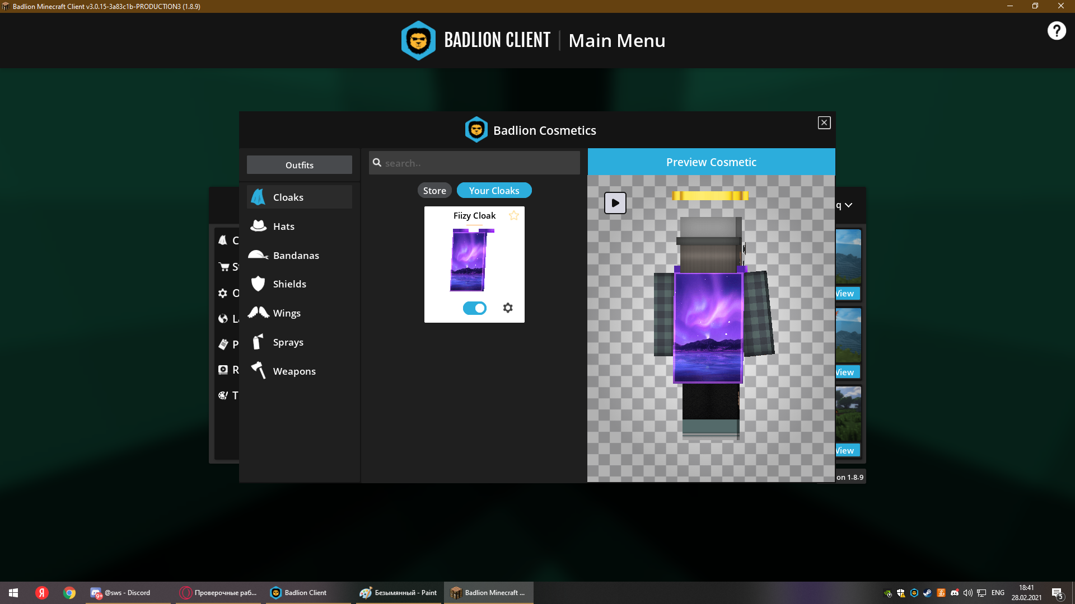Switch to the Store tab
Viewport: 1075px width, 604px height.
point(434,191)
